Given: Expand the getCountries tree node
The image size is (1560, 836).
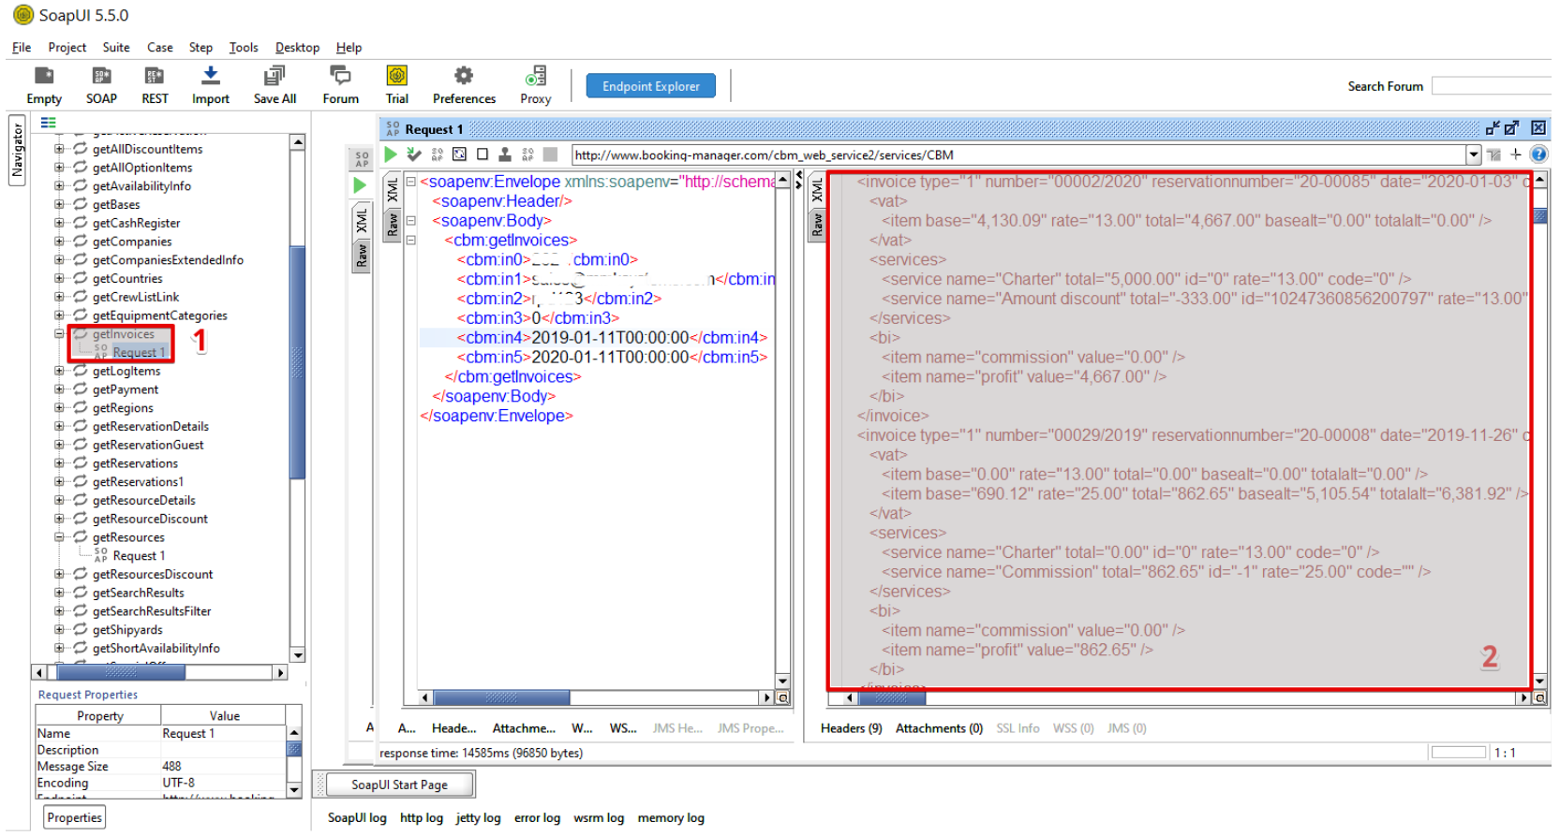Looking at the screenshot, I should click(x=59, y=278).
